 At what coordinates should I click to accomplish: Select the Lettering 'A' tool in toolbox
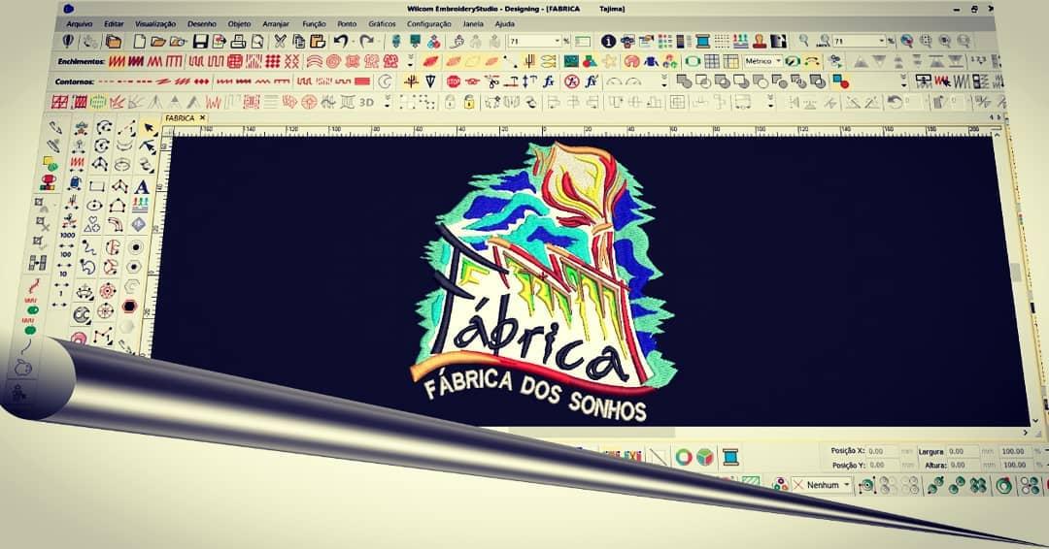click(x=142, y=186)
